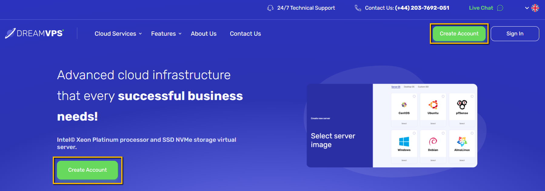Select the Ubuntu card radio button

(443, 96)
